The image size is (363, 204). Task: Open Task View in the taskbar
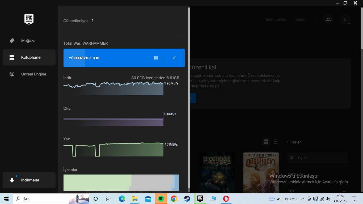pos(108,199)
